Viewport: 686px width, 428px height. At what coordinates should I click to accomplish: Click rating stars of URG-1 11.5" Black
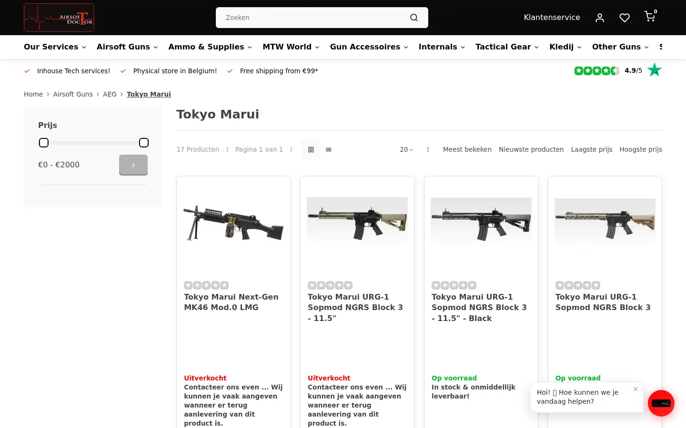point(454,285)
